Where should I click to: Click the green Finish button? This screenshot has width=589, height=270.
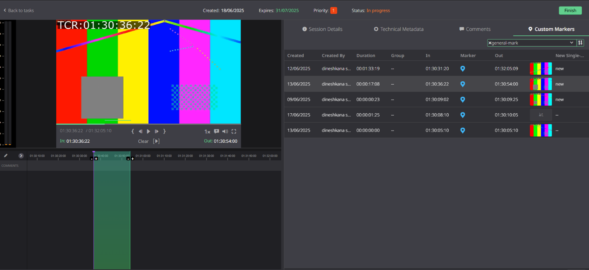(x=570, y=10)
